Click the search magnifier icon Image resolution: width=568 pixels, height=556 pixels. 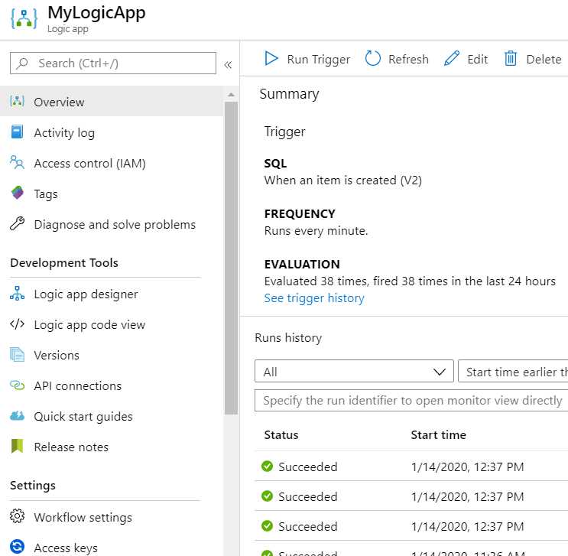(22, 63)
